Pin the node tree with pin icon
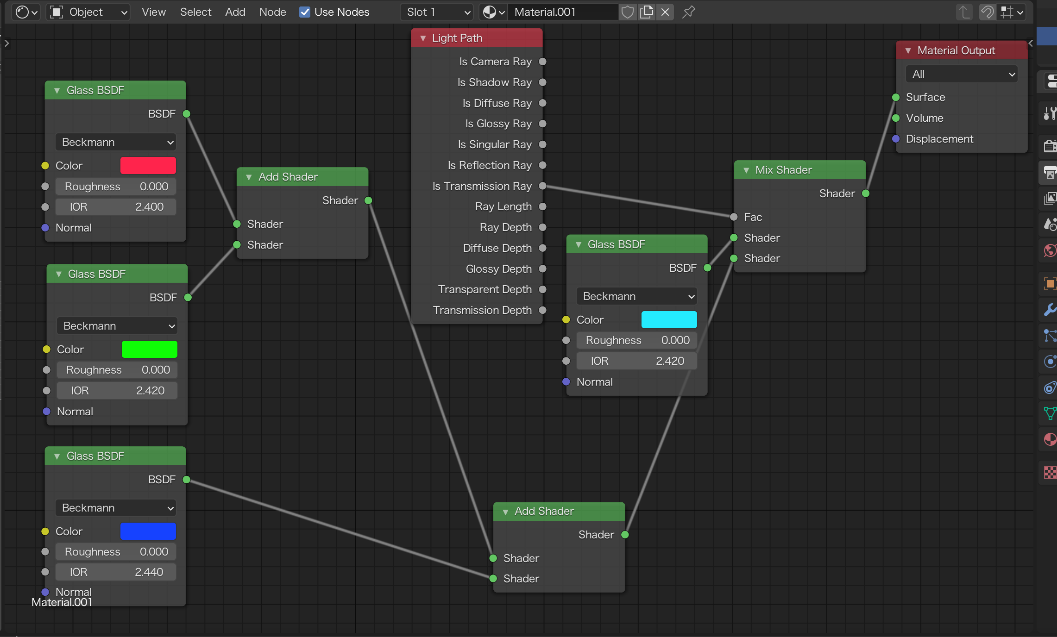The image size is (1057, 637). click(x=689, y=12)
